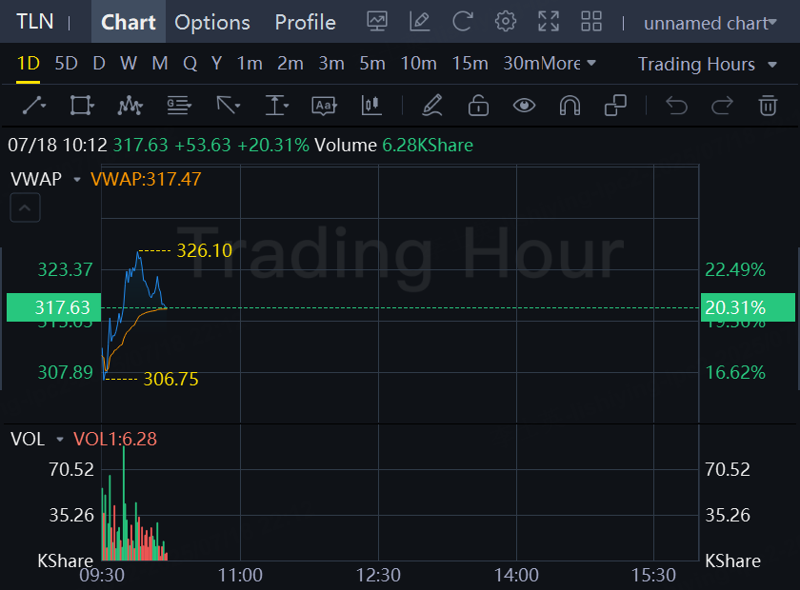The height and width of the screenshot is (590, 800).
Task: Collapse indicator panel with up chevron
Action: point(25,208)
